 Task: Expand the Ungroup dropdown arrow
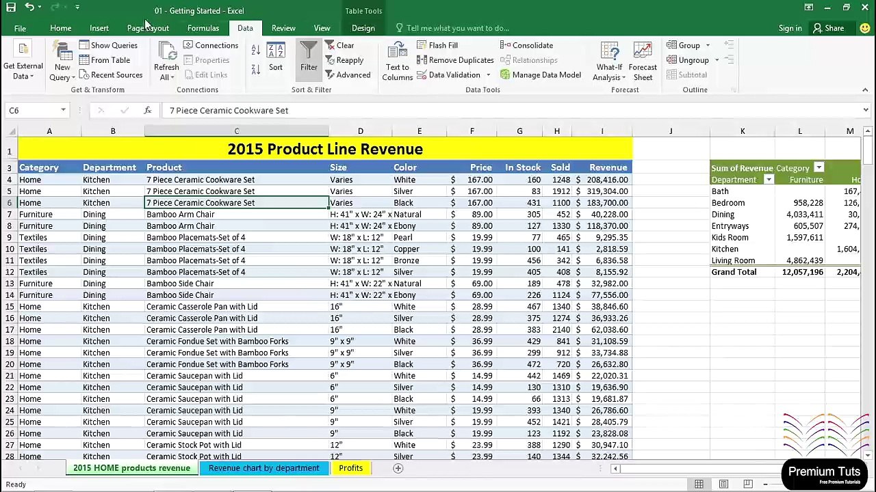click(x=717, y=60)
